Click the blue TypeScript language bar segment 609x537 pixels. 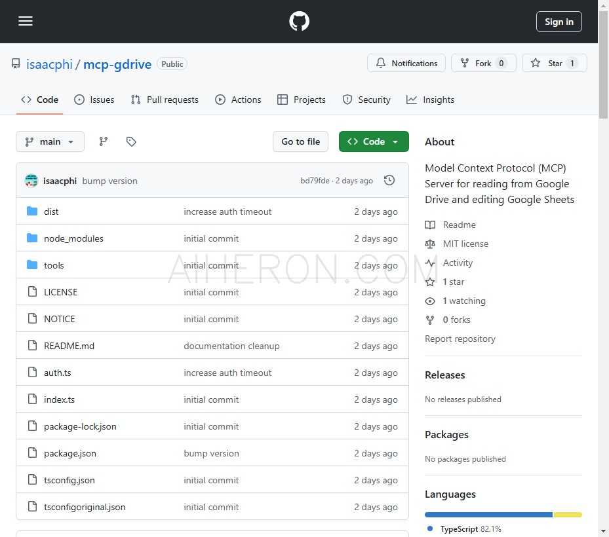(x=488, y=515)
